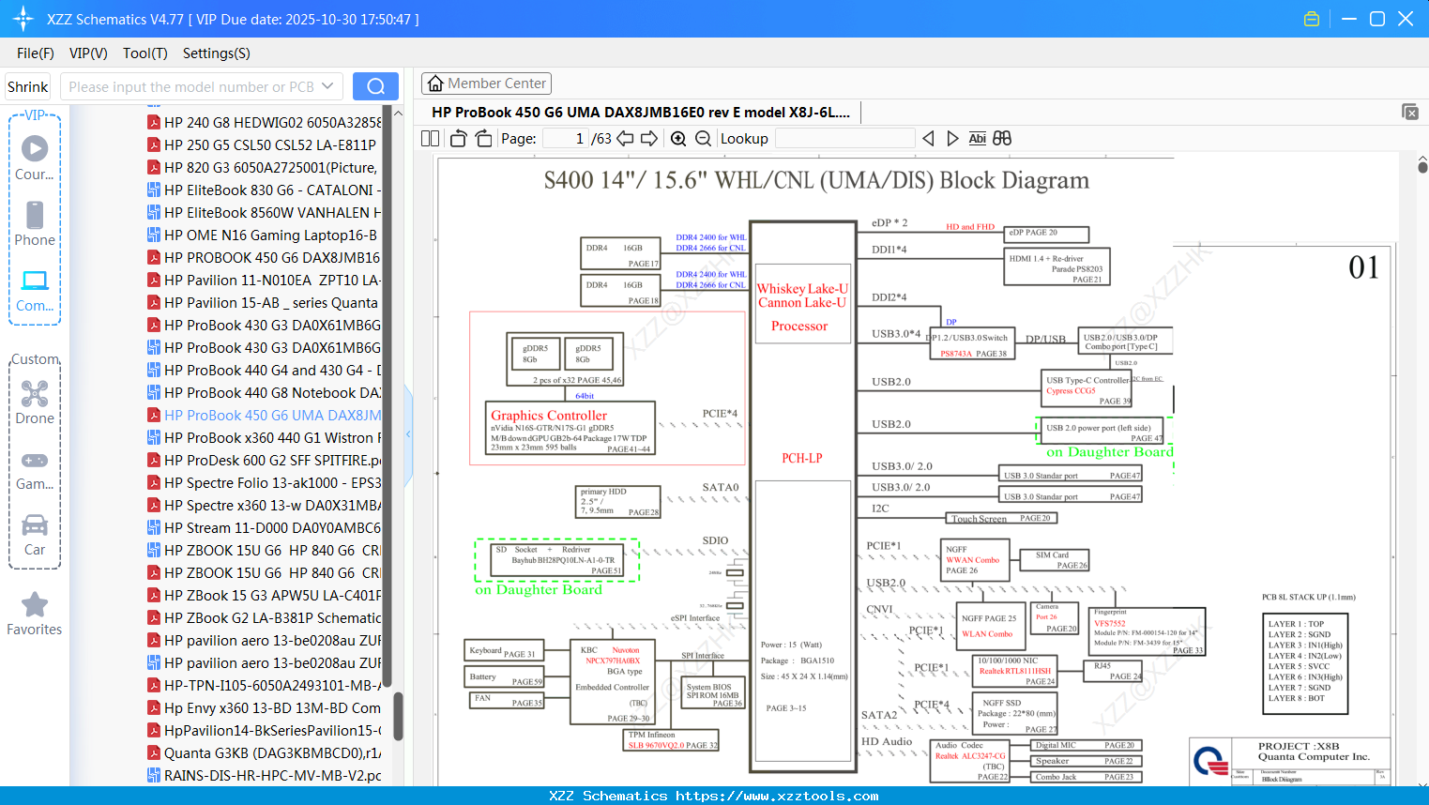
Task: Open the VIP(V) menu
Action: (88, 53)
